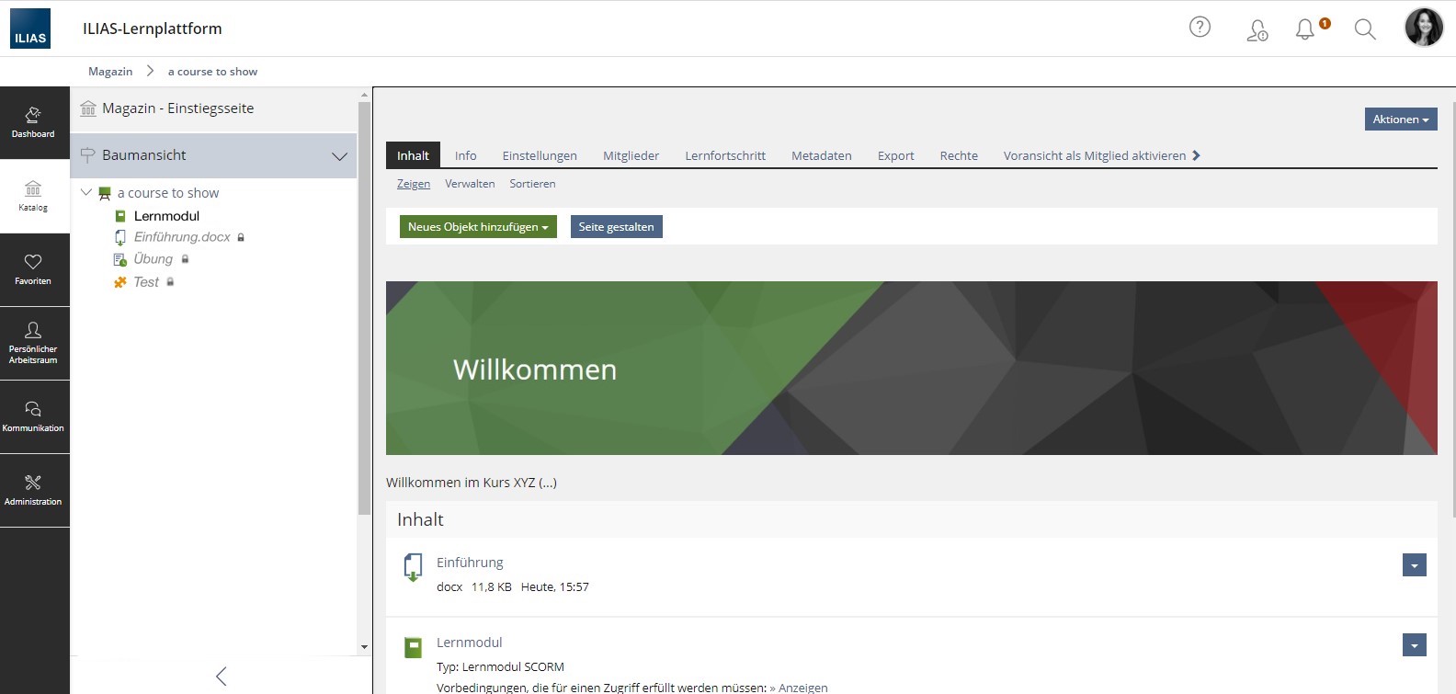Open Test in the tree
This screenshot has width=1456, height=694.
(x=146, y=282)
